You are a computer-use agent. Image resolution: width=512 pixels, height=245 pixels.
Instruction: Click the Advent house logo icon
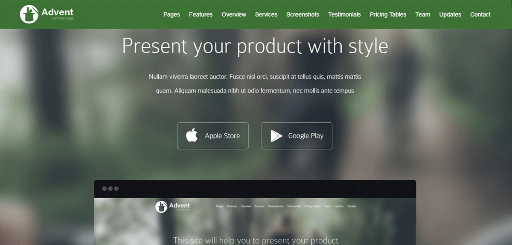29,14
